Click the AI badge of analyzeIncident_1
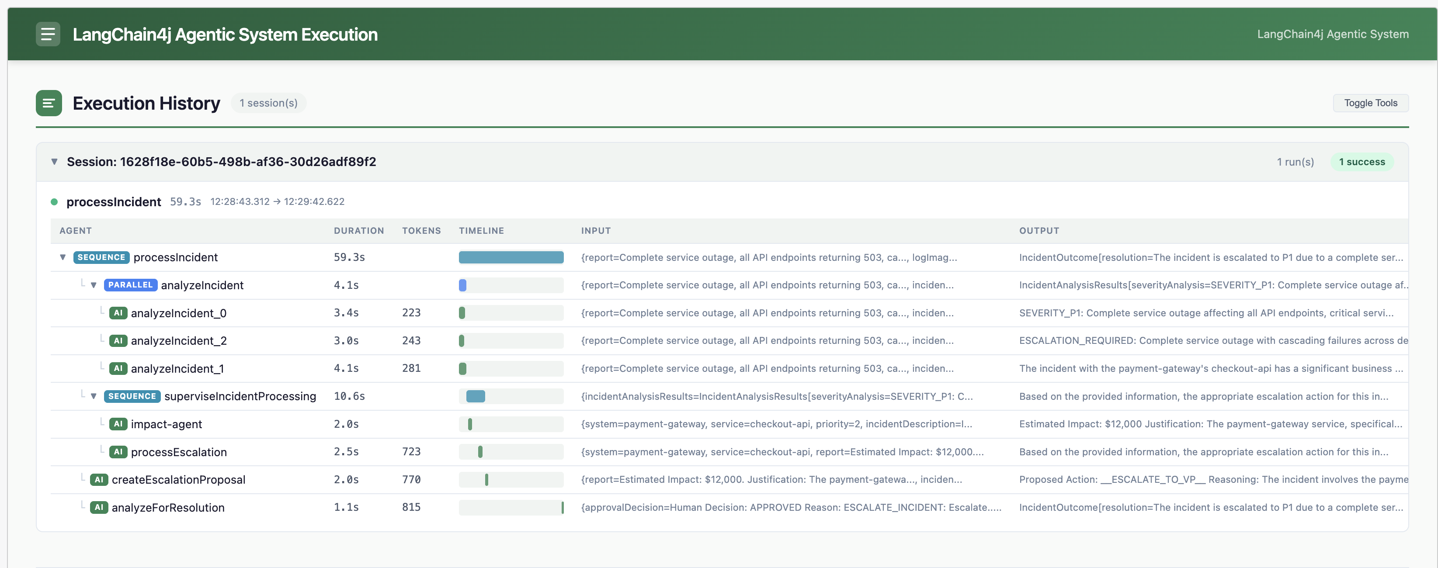This screenshot has height=568, width=1438. pyautogui.click(x=118, y=368)
